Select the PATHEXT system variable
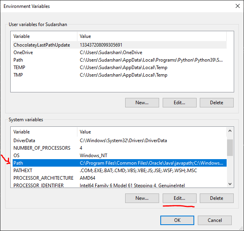Screen dimensions: 244x231 pos(23,171)
